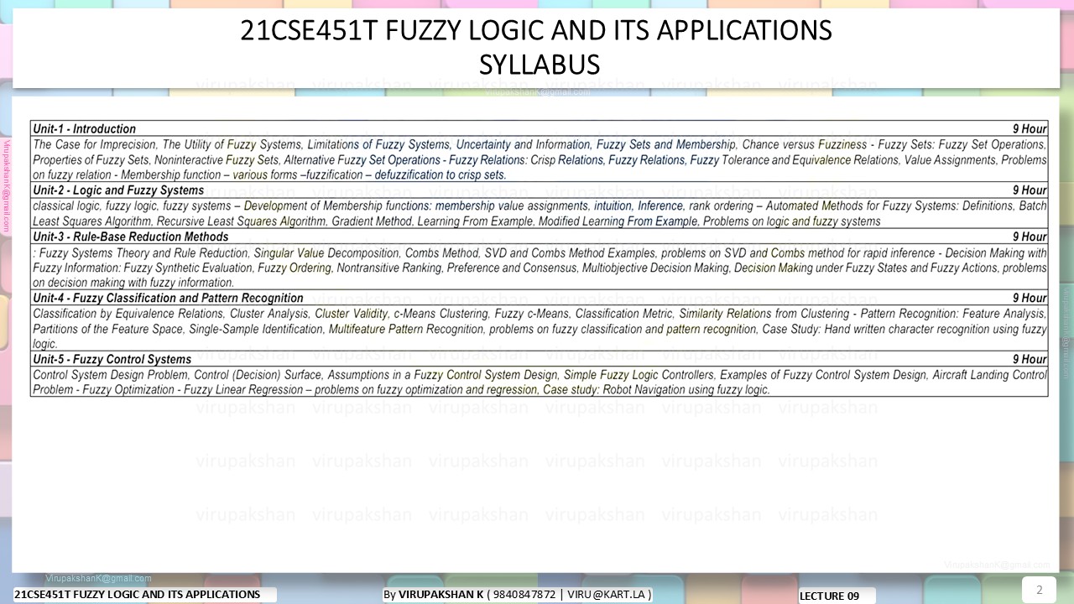This screenshot has width=1074, height=604.
Task: Select the Unit-5 - Fuzzy Control Systems heading
Action: pos(112,359)
